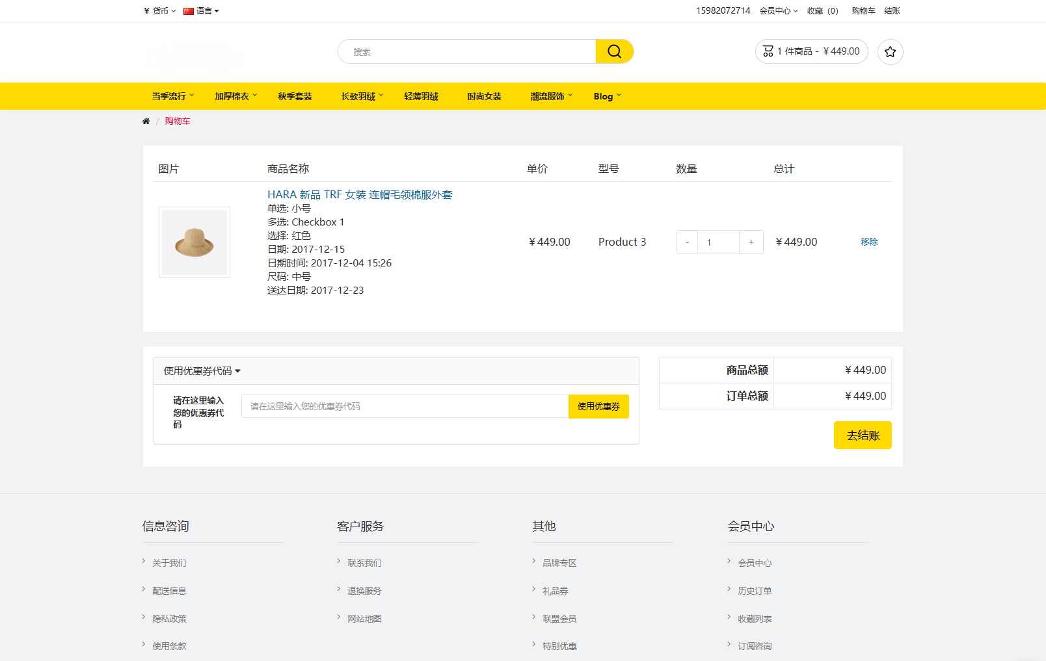This screenshot has height=661, width=1046.
Task: Open the wishlist star icon
Action: point(891,52)
